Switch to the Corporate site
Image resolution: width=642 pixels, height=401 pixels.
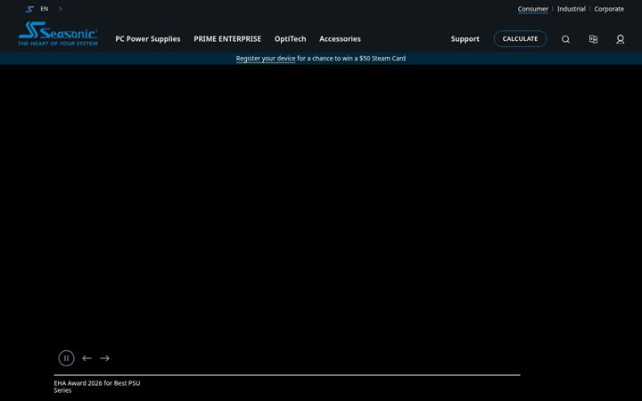pos(609,9)
